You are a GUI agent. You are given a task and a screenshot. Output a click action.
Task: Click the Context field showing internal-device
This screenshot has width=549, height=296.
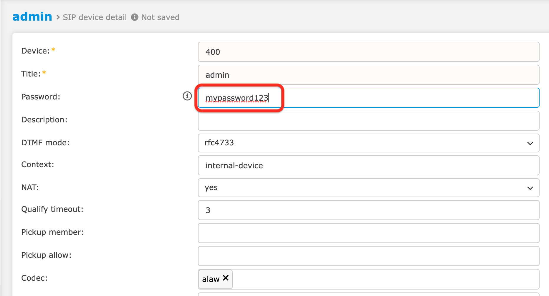(x=368, y=165)
